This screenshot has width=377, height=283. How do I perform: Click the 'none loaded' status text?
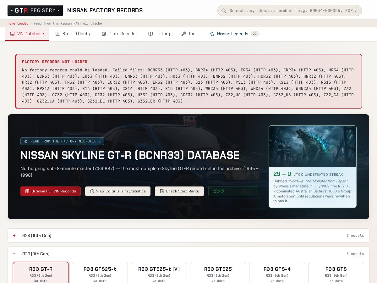click(18, 23)
